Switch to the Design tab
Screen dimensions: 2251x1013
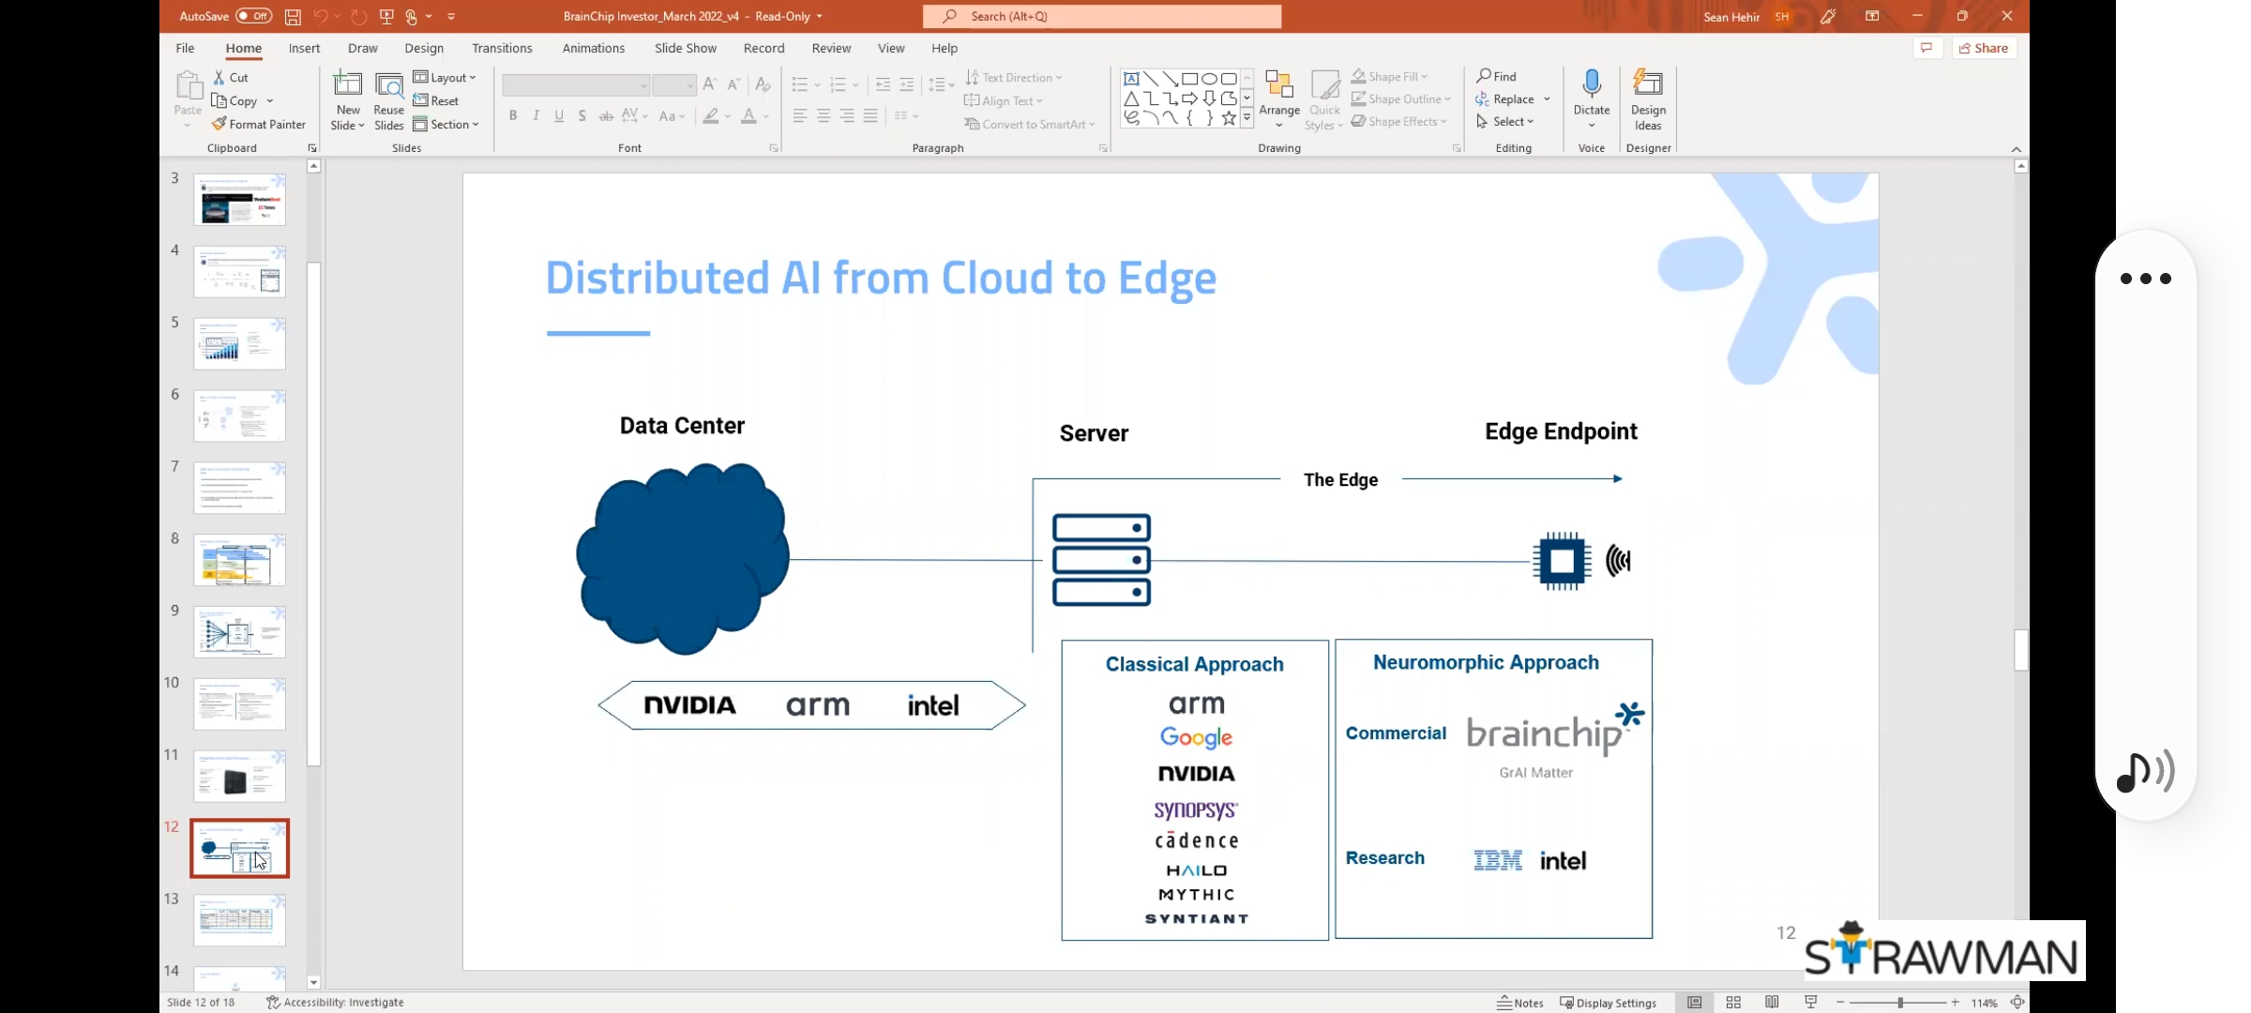tap(424, 48)
